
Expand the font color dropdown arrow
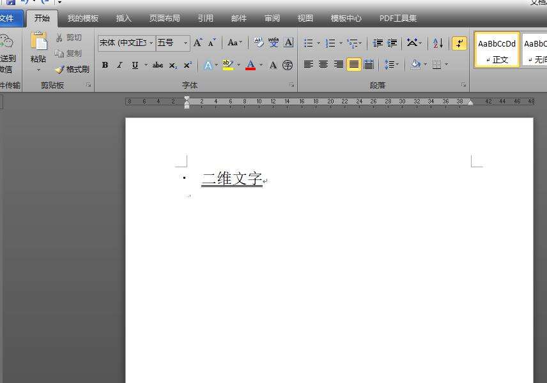[261, 65]
